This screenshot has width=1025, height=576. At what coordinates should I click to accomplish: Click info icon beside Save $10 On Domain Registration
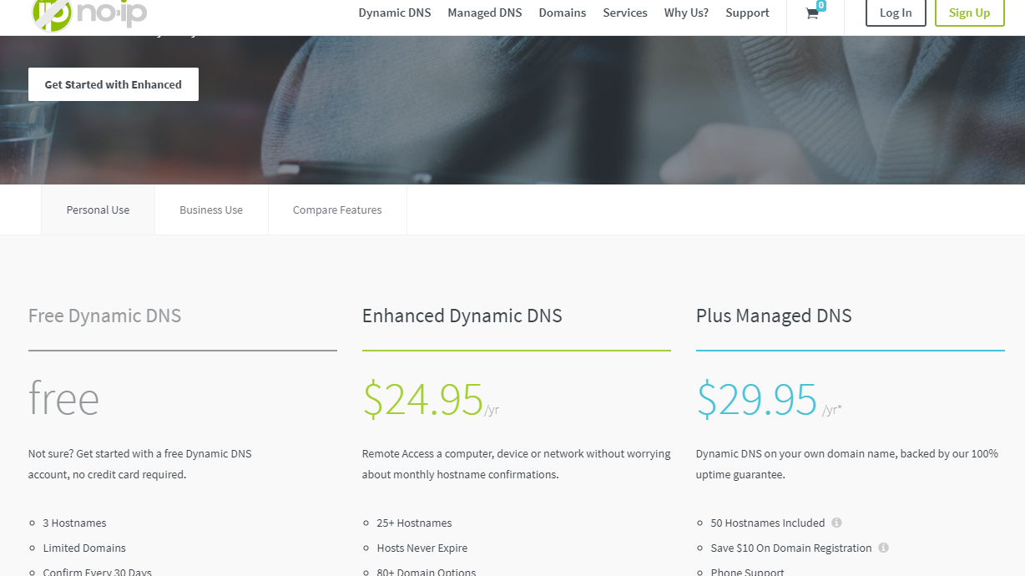click(x=883, y=548)
